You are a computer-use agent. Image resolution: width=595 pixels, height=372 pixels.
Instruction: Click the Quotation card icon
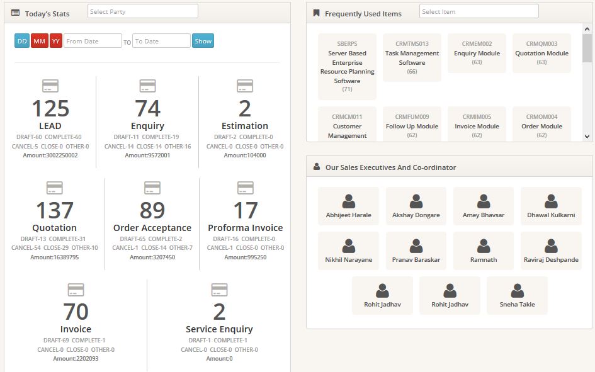(x=54, y=187)
